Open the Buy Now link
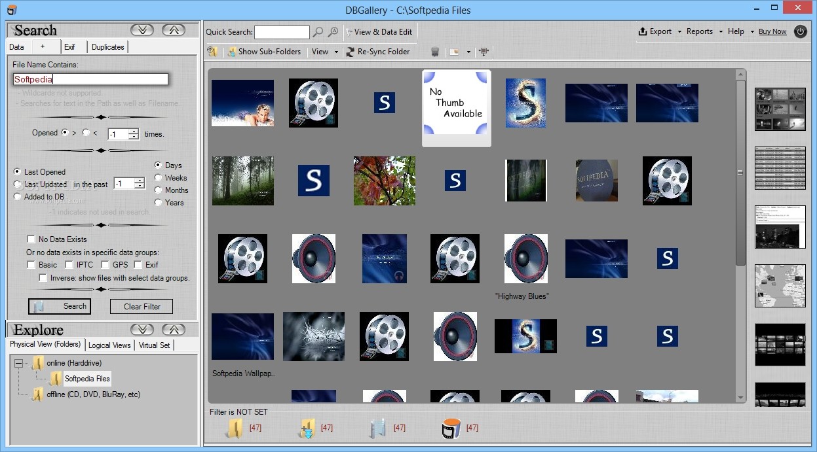This screenshot has height=452, width=817. [772, 31]
